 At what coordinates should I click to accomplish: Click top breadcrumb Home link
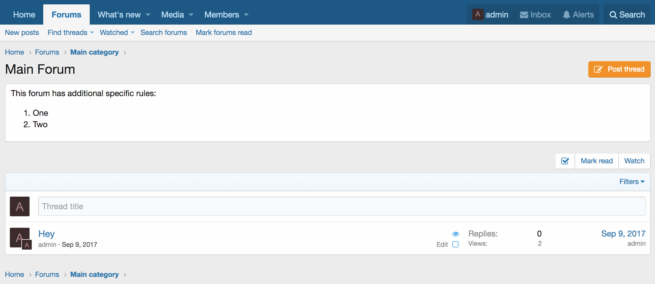point(15,52)
